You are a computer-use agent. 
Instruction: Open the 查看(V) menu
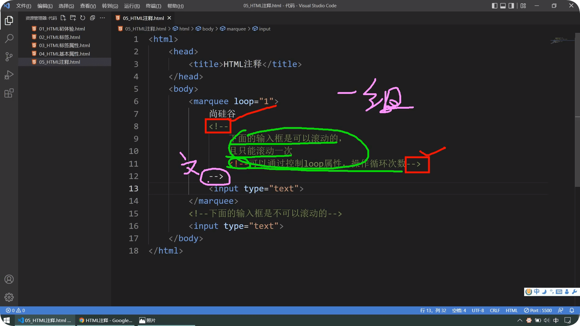pos(88,6)
